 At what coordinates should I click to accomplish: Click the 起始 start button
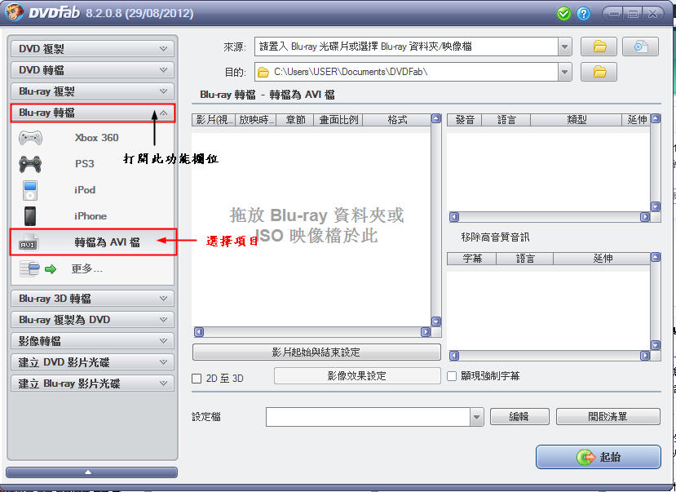point(598,457)
